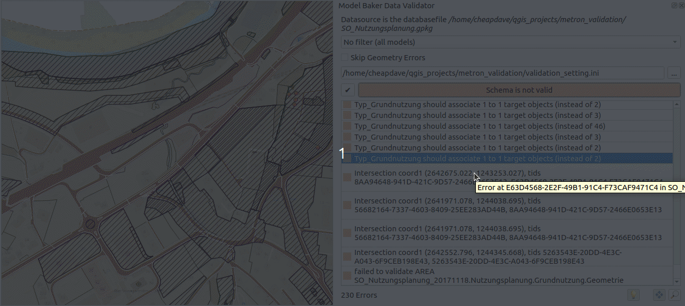
Task: Click the error list scroll-up arrow
Action: point(677,105)
